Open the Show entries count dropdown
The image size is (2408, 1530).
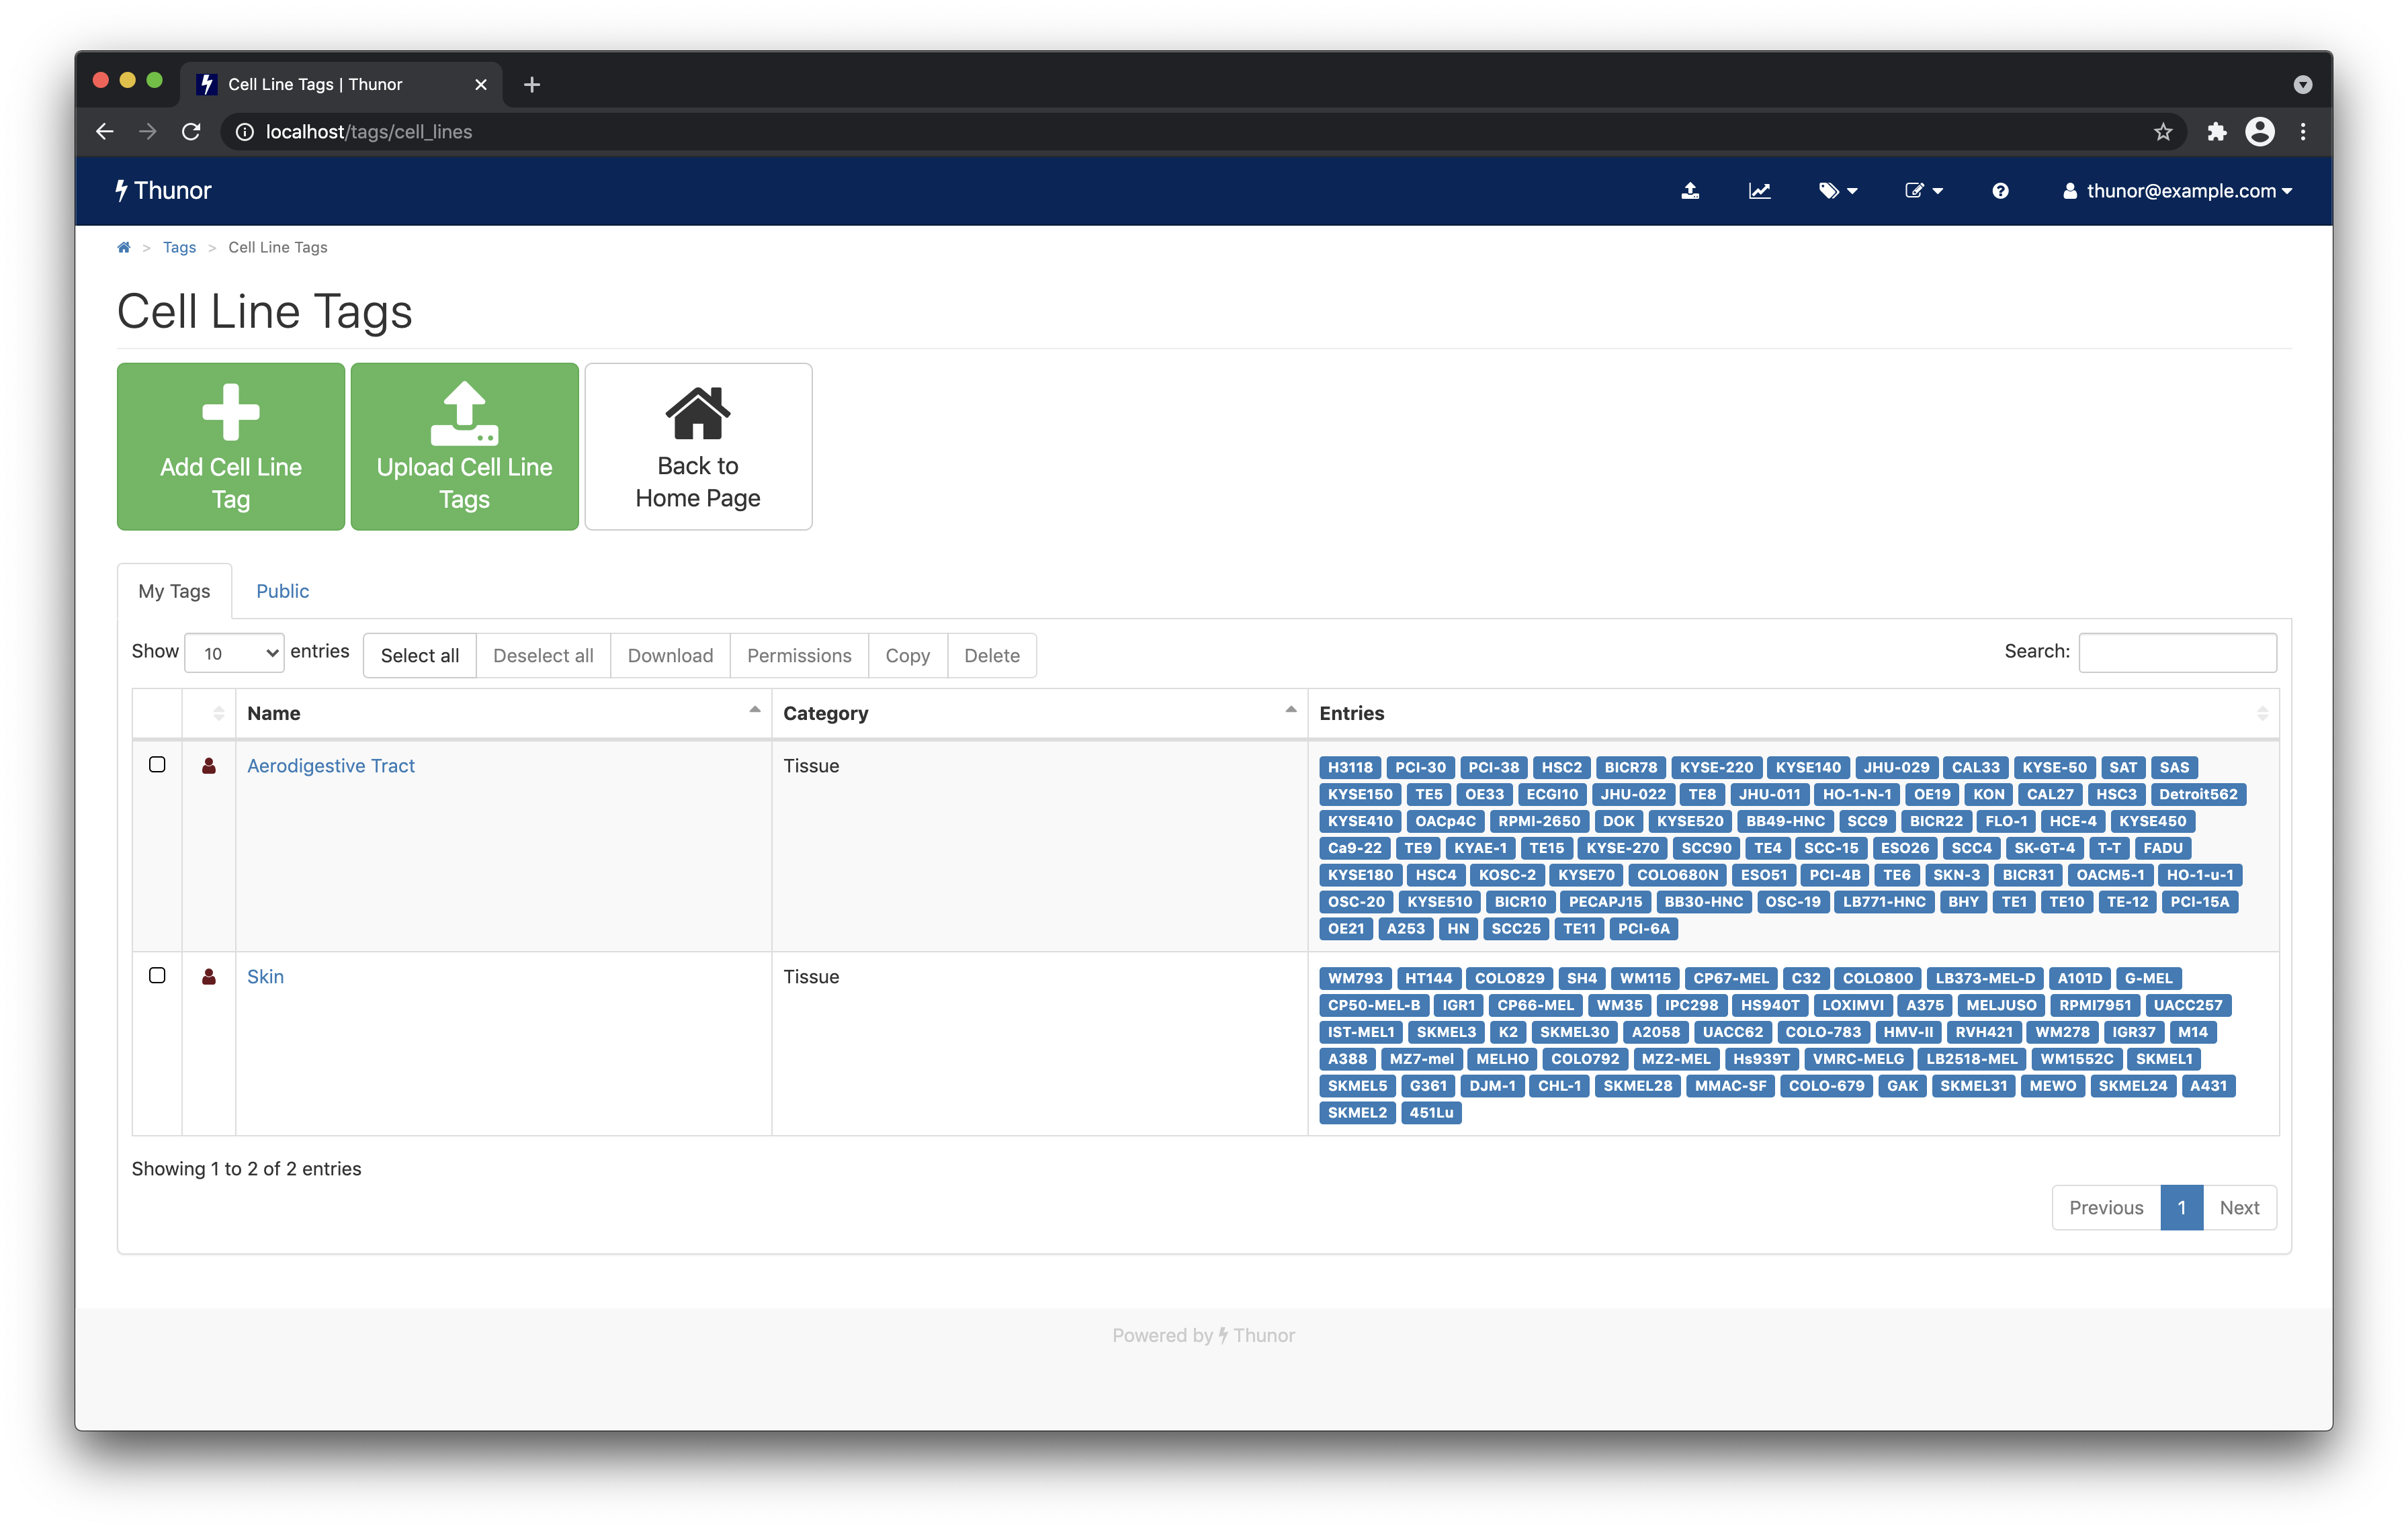[x=234, y=654]
